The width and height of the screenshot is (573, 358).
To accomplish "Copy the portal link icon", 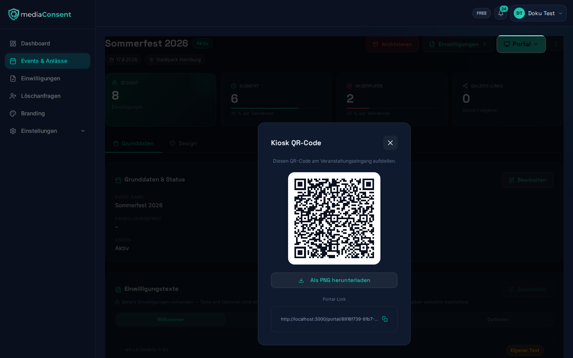I will coord(385,319).
